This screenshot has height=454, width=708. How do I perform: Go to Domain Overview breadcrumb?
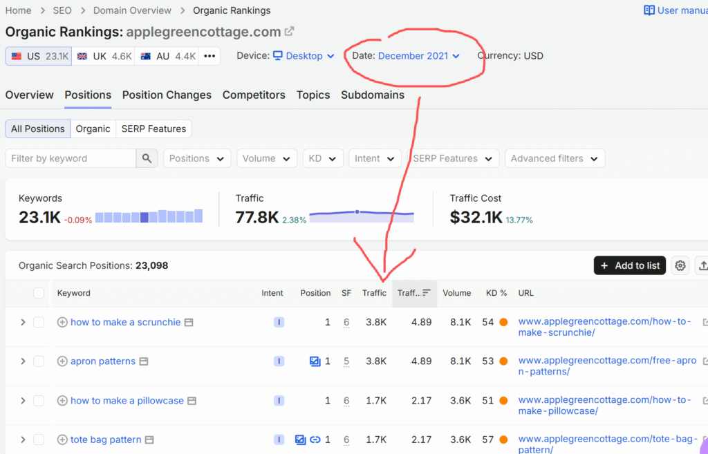(x=132, y=10)
